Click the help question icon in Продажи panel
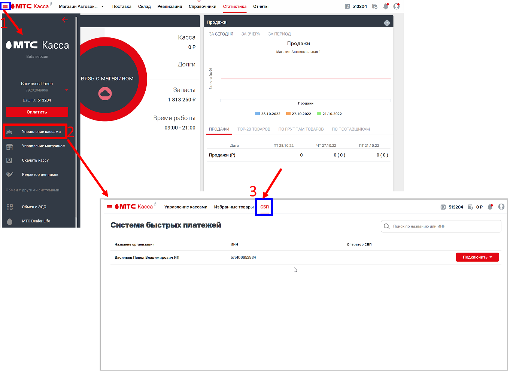510x372 pixels. point(387,23)
